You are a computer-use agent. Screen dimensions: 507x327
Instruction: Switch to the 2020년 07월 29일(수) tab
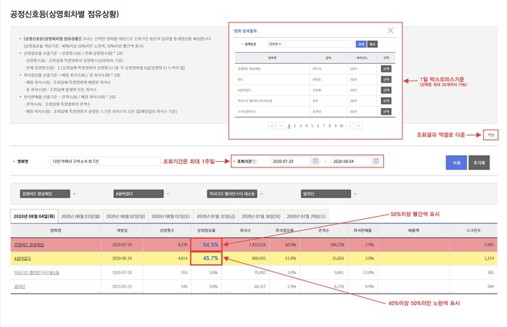click(x=306, y=216)
